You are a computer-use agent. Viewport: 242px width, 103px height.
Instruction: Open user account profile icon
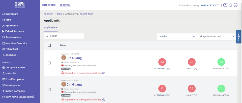pyautogui.click(x=235, y=5)
